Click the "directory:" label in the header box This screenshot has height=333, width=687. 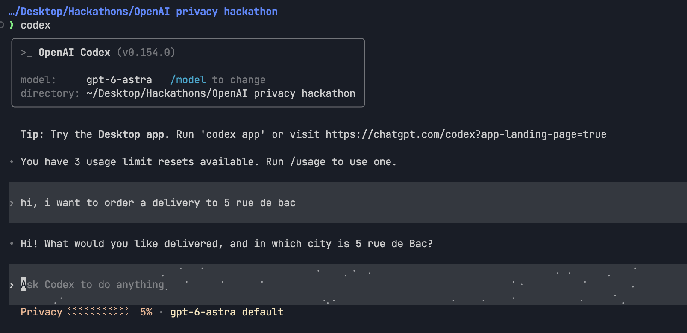pyautogui.click(x=50, y=93)
